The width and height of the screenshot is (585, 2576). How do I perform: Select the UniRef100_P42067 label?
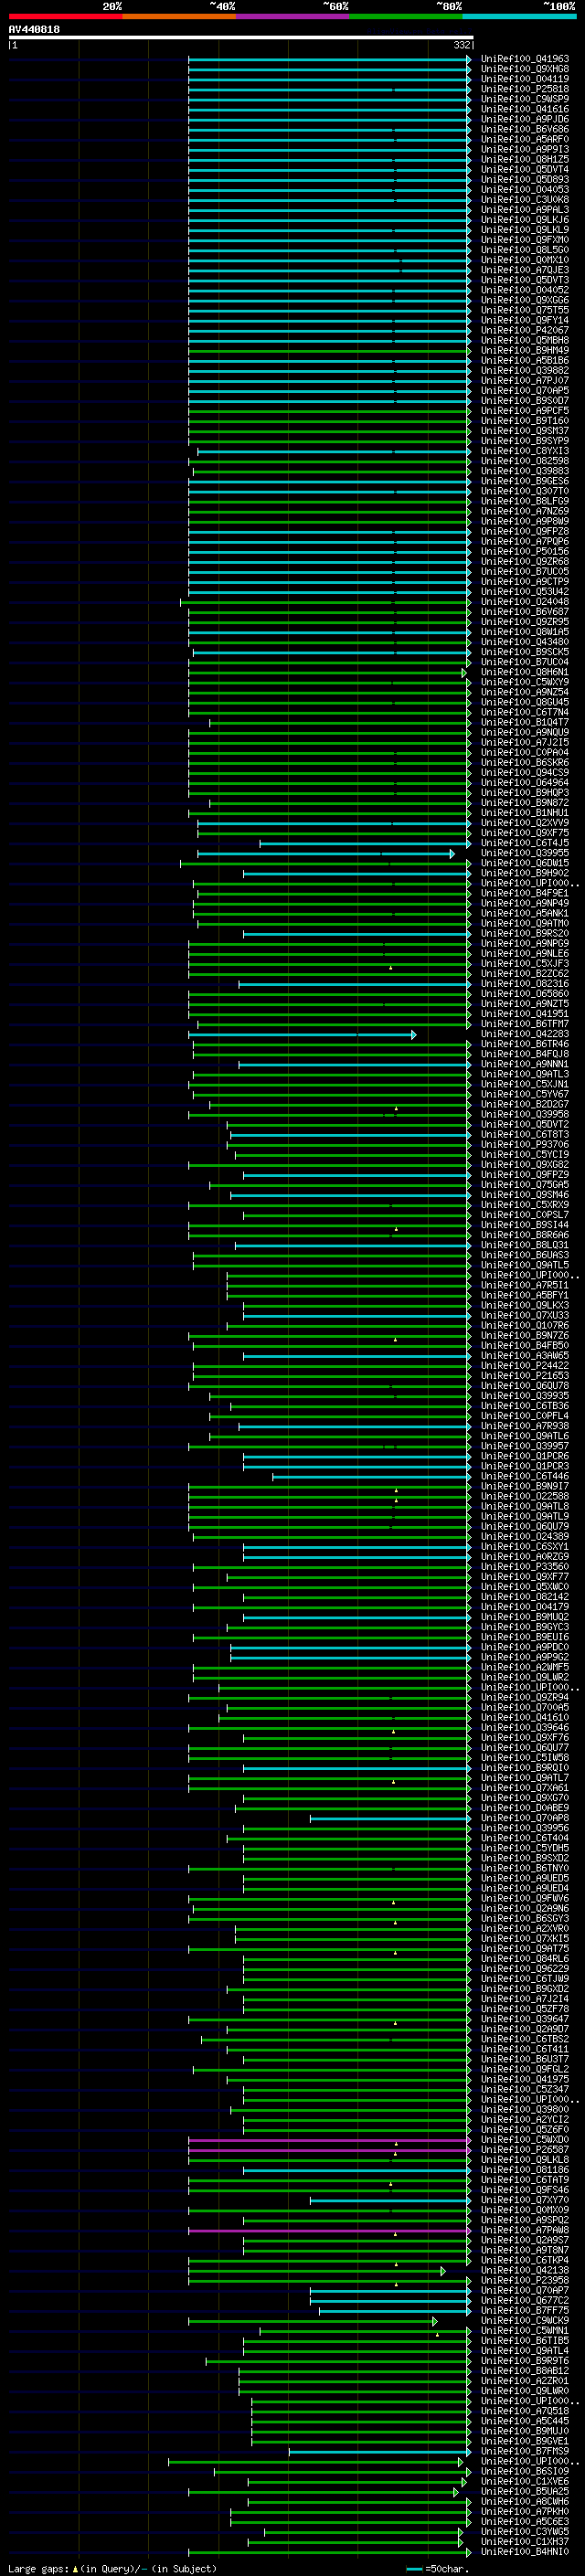(x=525, y=330)
